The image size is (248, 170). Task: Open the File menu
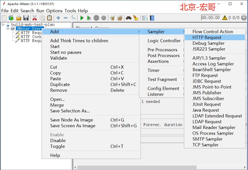(5, 11)
